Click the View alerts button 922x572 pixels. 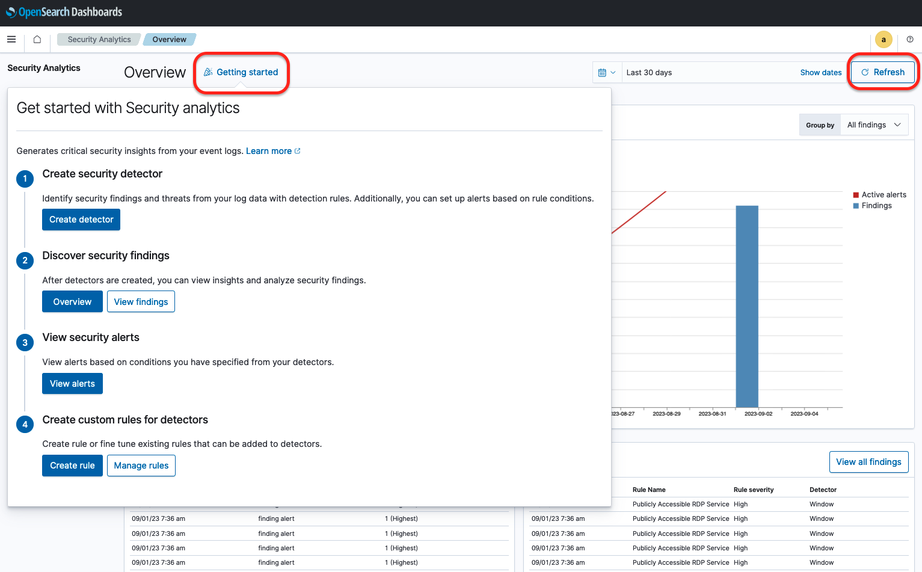click(72, 383)
